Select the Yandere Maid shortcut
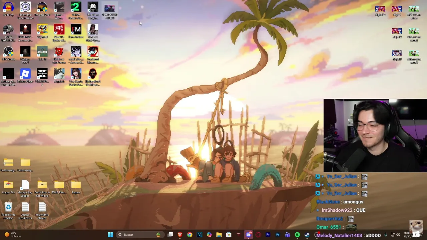 (x=93, y=33)
